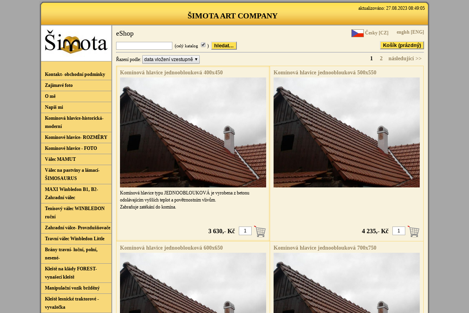
Task: Click the quantity field for the 500x550 product
Action: [x=399, y=231]
